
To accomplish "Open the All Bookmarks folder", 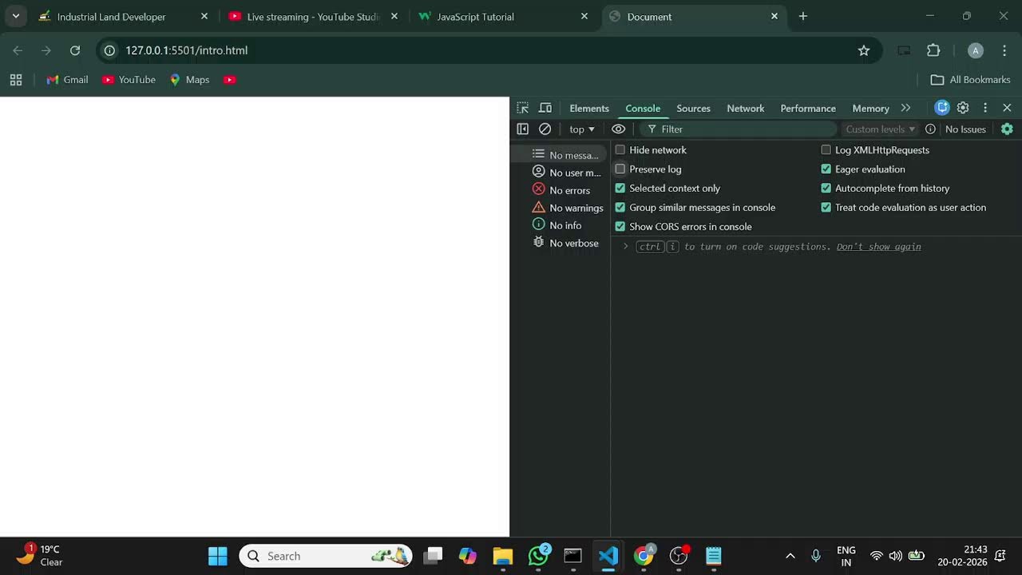I will click(x=970, y=80).
